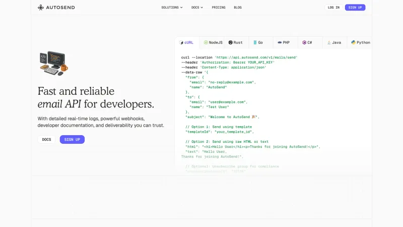Click the "your_template_id" value
Image resolution: width=403 pixels, height=227 pixels.
233,132
